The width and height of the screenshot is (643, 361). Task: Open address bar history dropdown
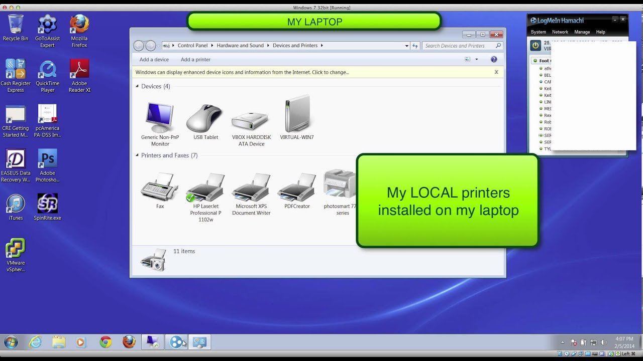pos(406,46)
